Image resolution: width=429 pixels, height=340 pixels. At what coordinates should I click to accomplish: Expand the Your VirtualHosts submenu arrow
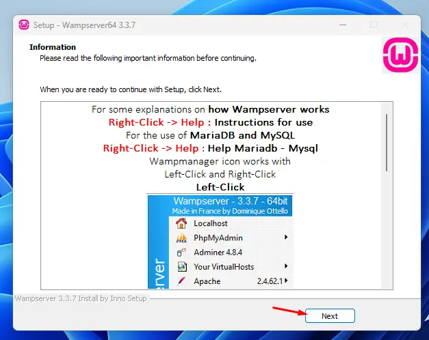tap(286, 266)
